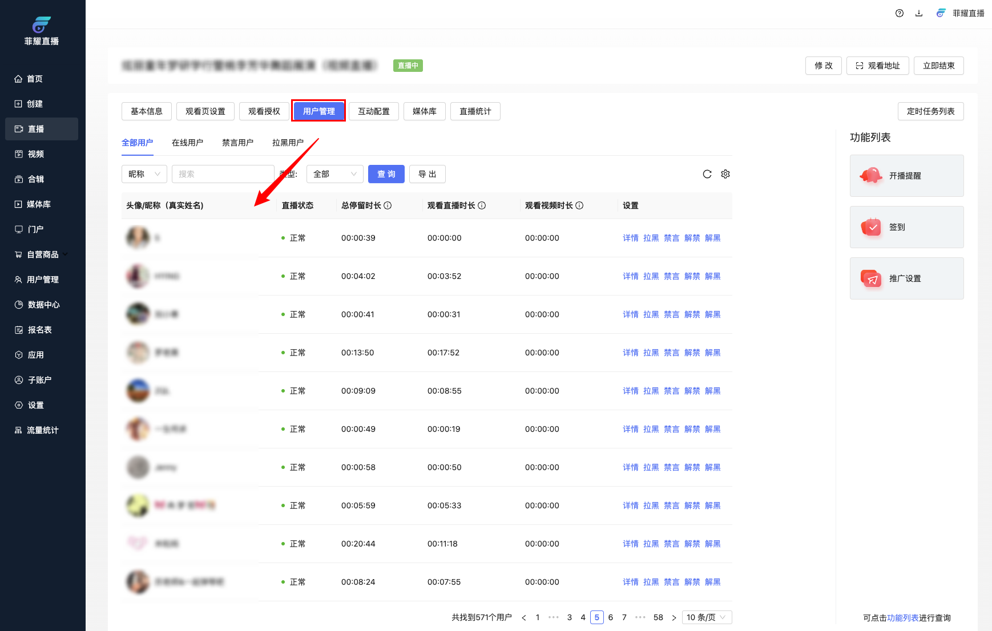Viewport: 992px width, 631px height.
Task: Go to 数据中心 in the sidebar
Action: pyautogui.click(x=43, y=305)
